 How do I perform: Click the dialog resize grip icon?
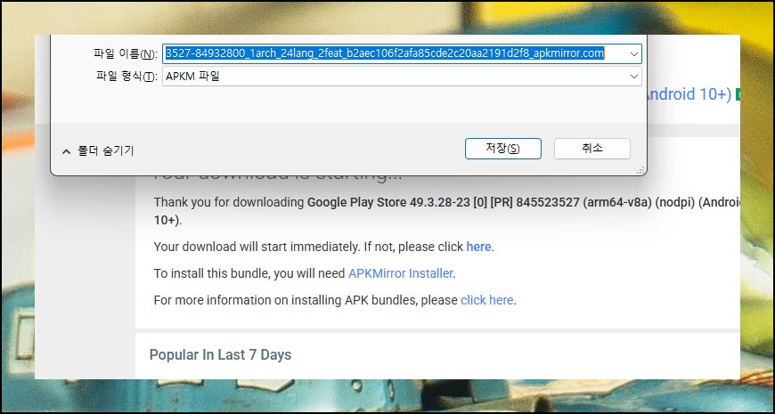coord(640,170)
